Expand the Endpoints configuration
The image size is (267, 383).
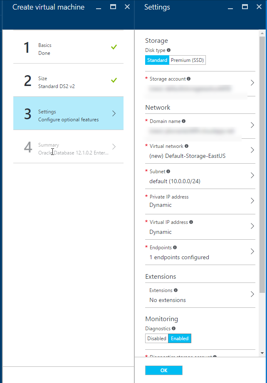251,252
